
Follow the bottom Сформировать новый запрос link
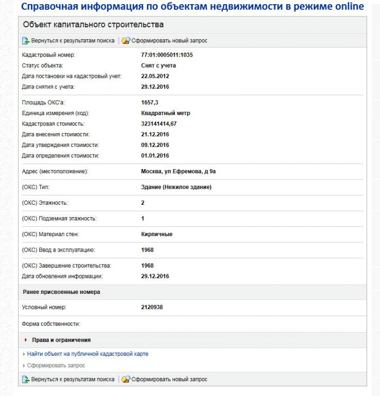pyautogui.click(x=169, y=379)
